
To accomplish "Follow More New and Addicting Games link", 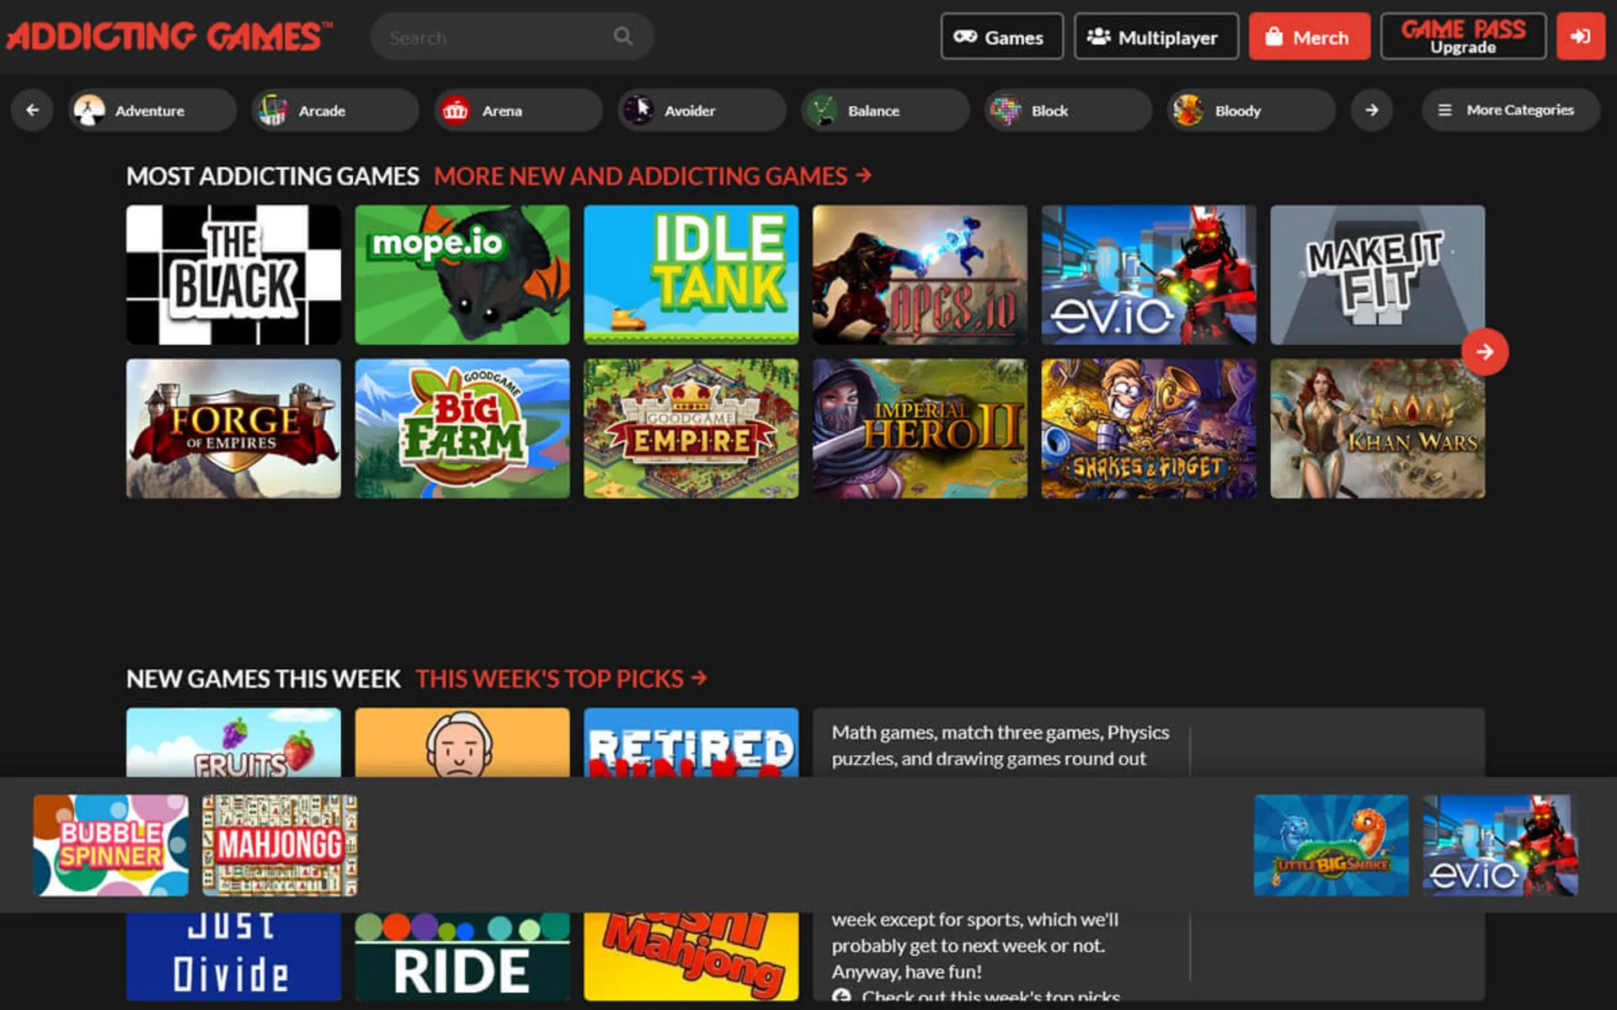I will [652, 176].
